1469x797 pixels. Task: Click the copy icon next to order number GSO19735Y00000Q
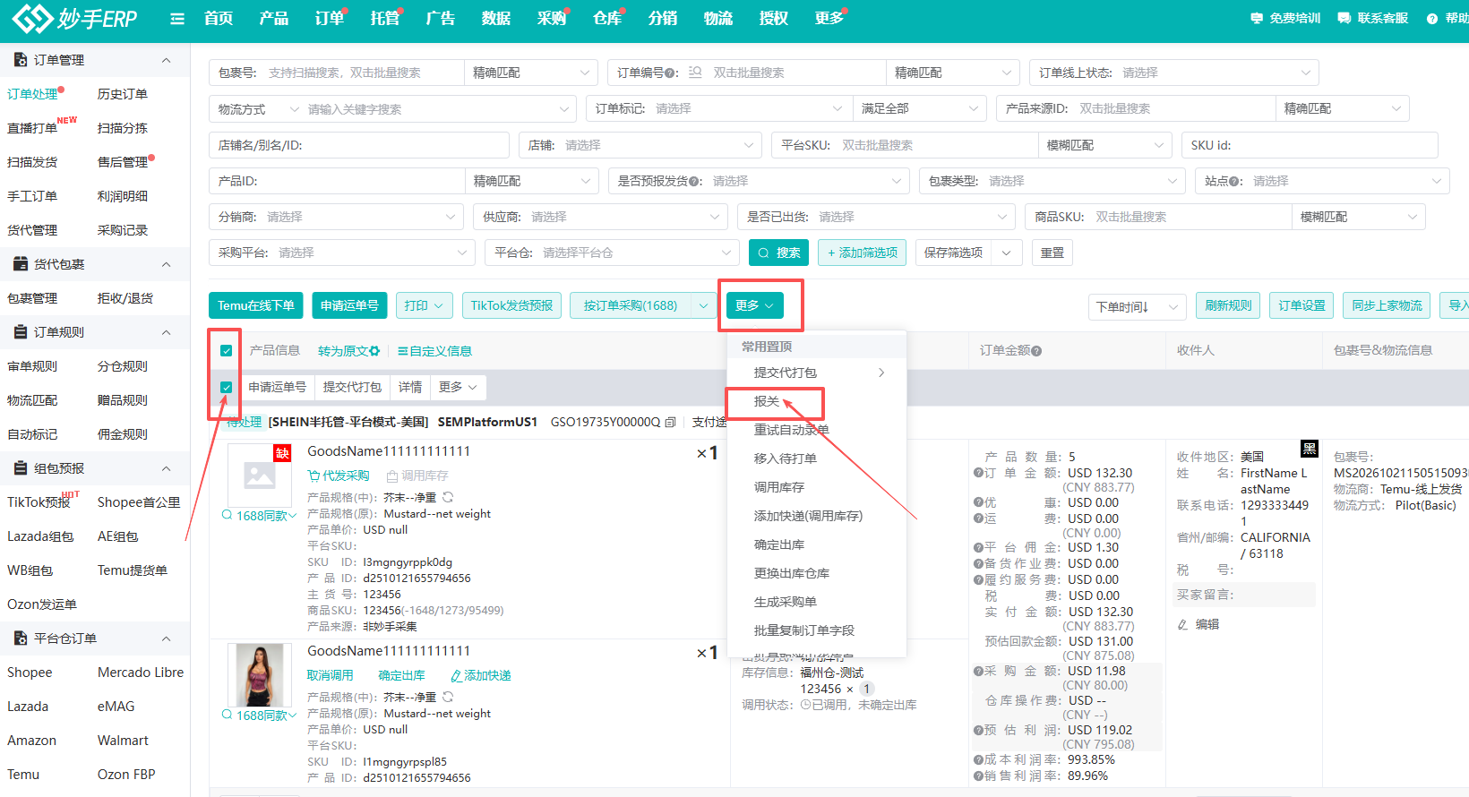[670, 422]
